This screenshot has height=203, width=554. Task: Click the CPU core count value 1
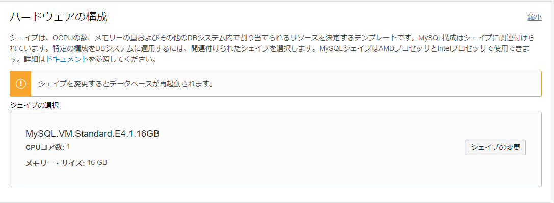pyautogui.click(x=68, y=146)
